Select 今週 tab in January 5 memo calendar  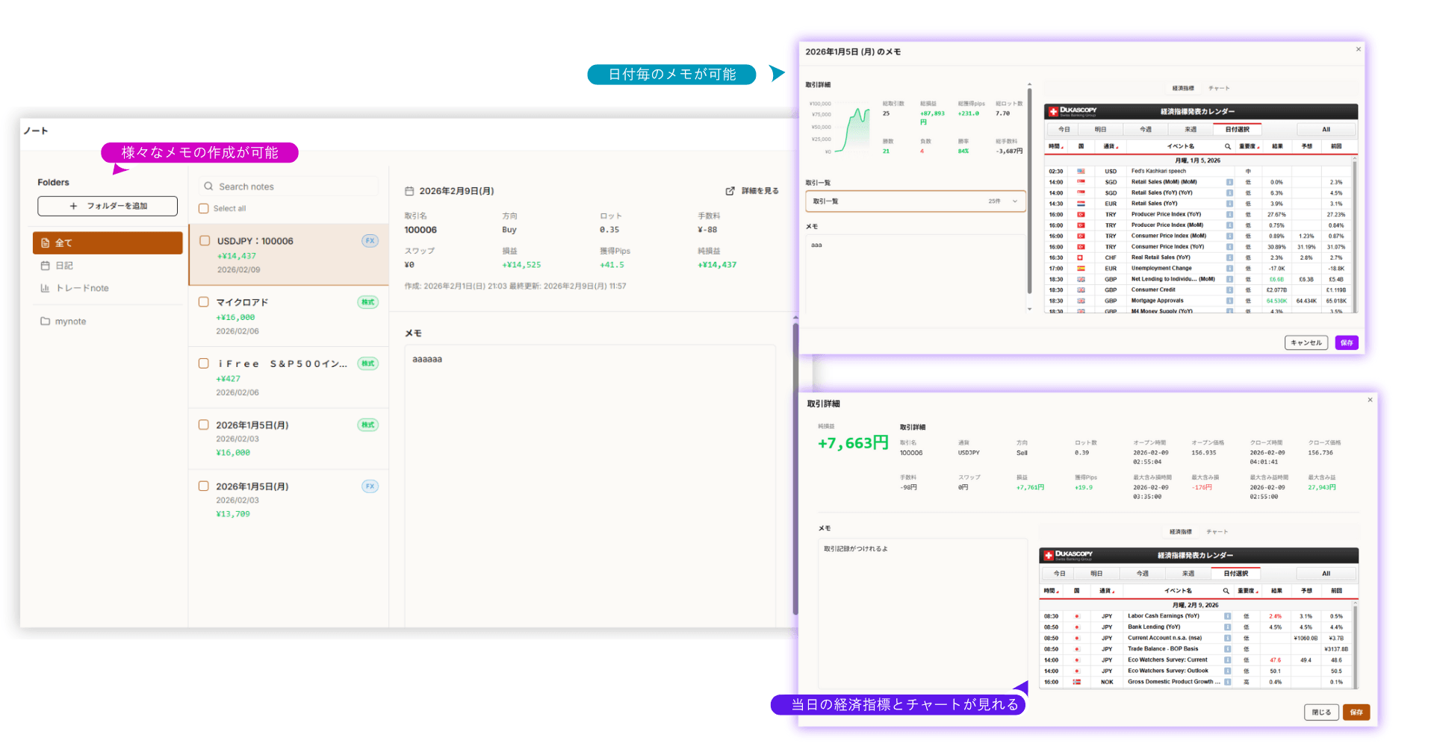pyautogui.click(x=1145, y=129)
